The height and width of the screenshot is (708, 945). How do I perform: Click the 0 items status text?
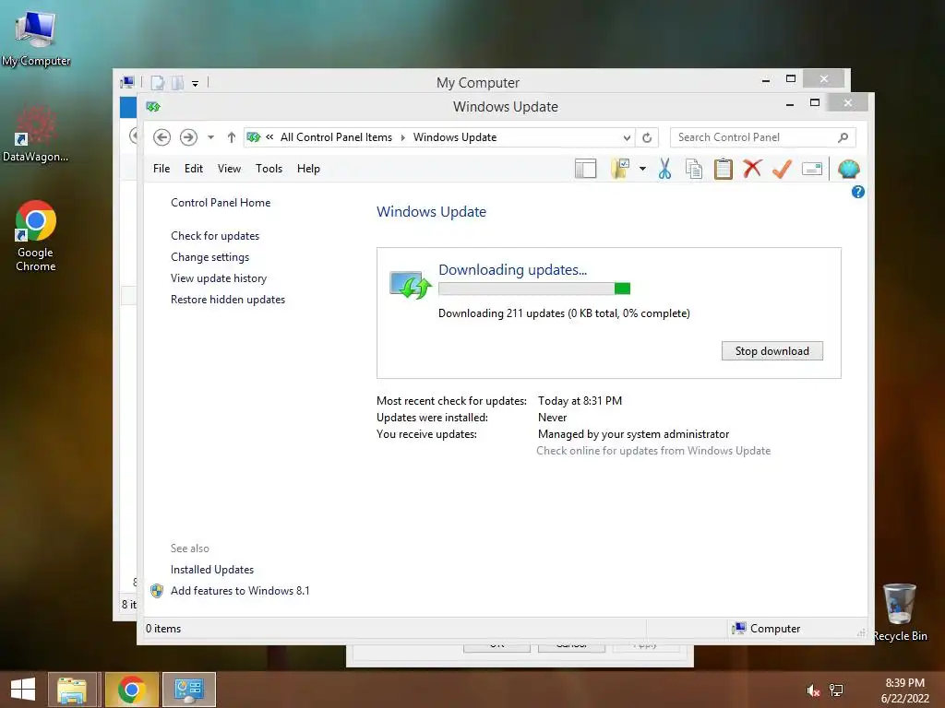(163, 629)
